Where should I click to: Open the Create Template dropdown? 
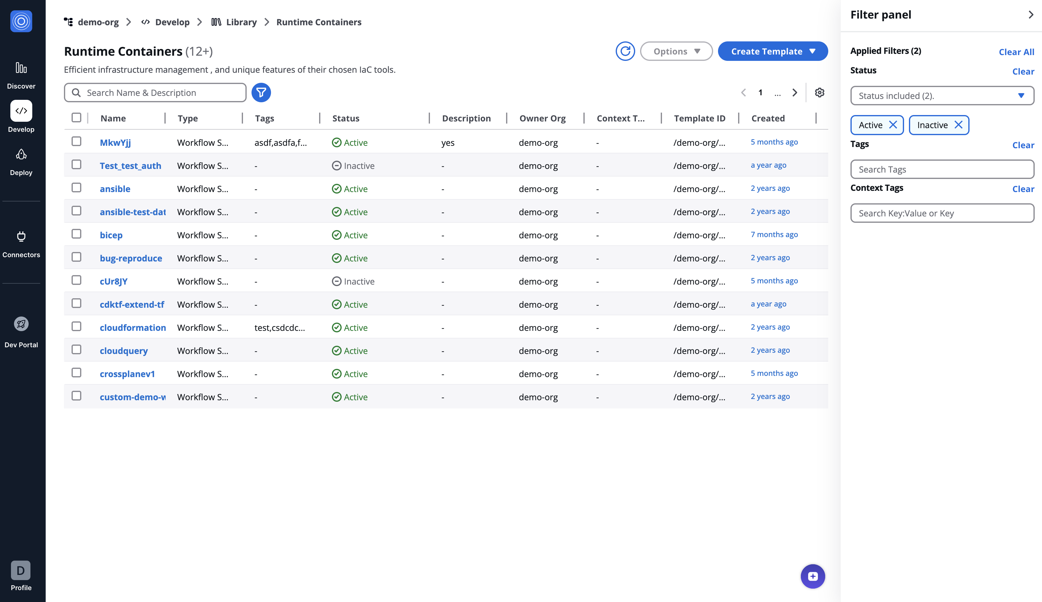pyautogui.click(x=773, y=51)
